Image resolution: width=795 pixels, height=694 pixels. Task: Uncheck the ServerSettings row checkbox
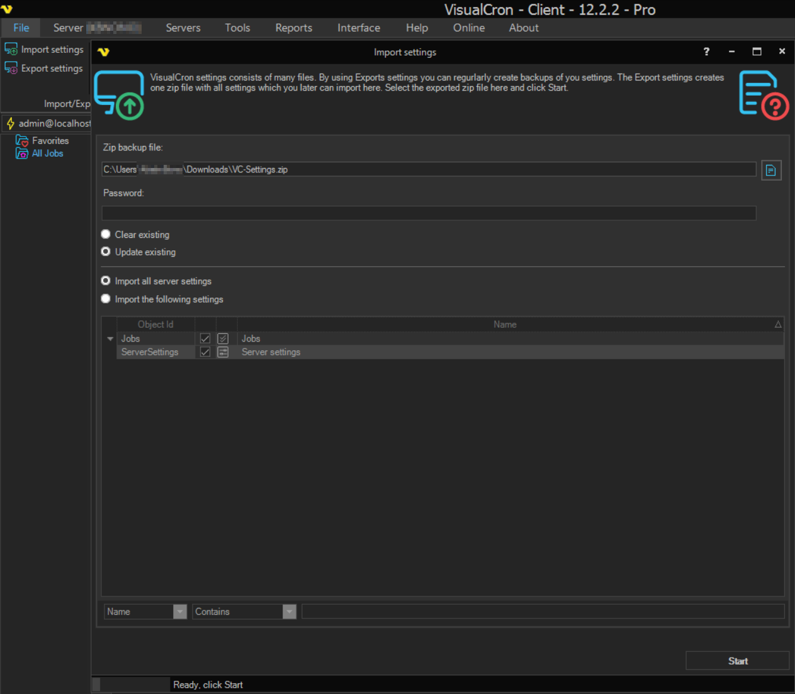tap(205, 352)
